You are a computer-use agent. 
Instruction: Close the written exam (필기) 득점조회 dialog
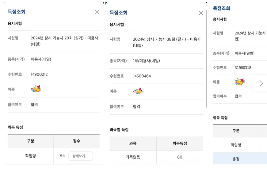coord(200,13)
